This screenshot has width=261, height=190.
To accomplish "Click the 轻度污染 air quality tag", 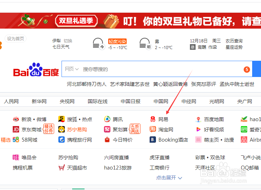I will click(x=117, y=41).
